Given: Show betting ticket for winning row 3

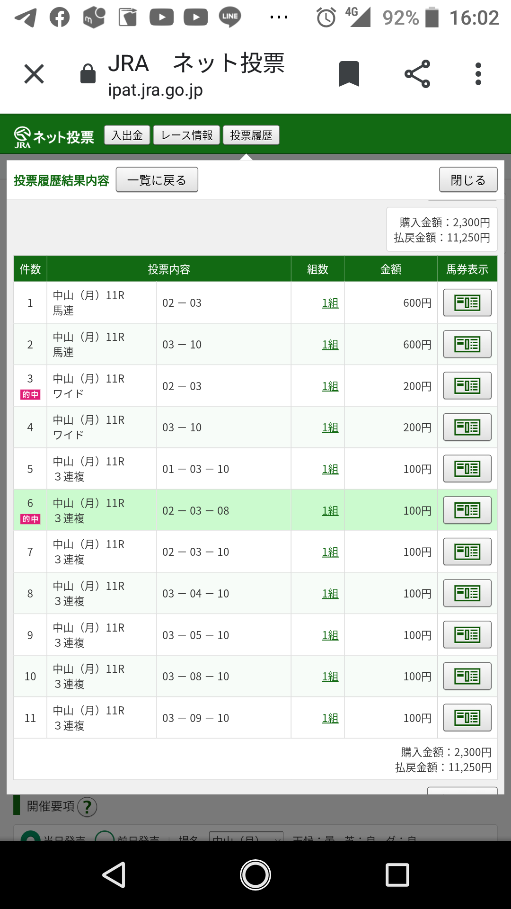Looking at the screenshot, I should point(467,386).
